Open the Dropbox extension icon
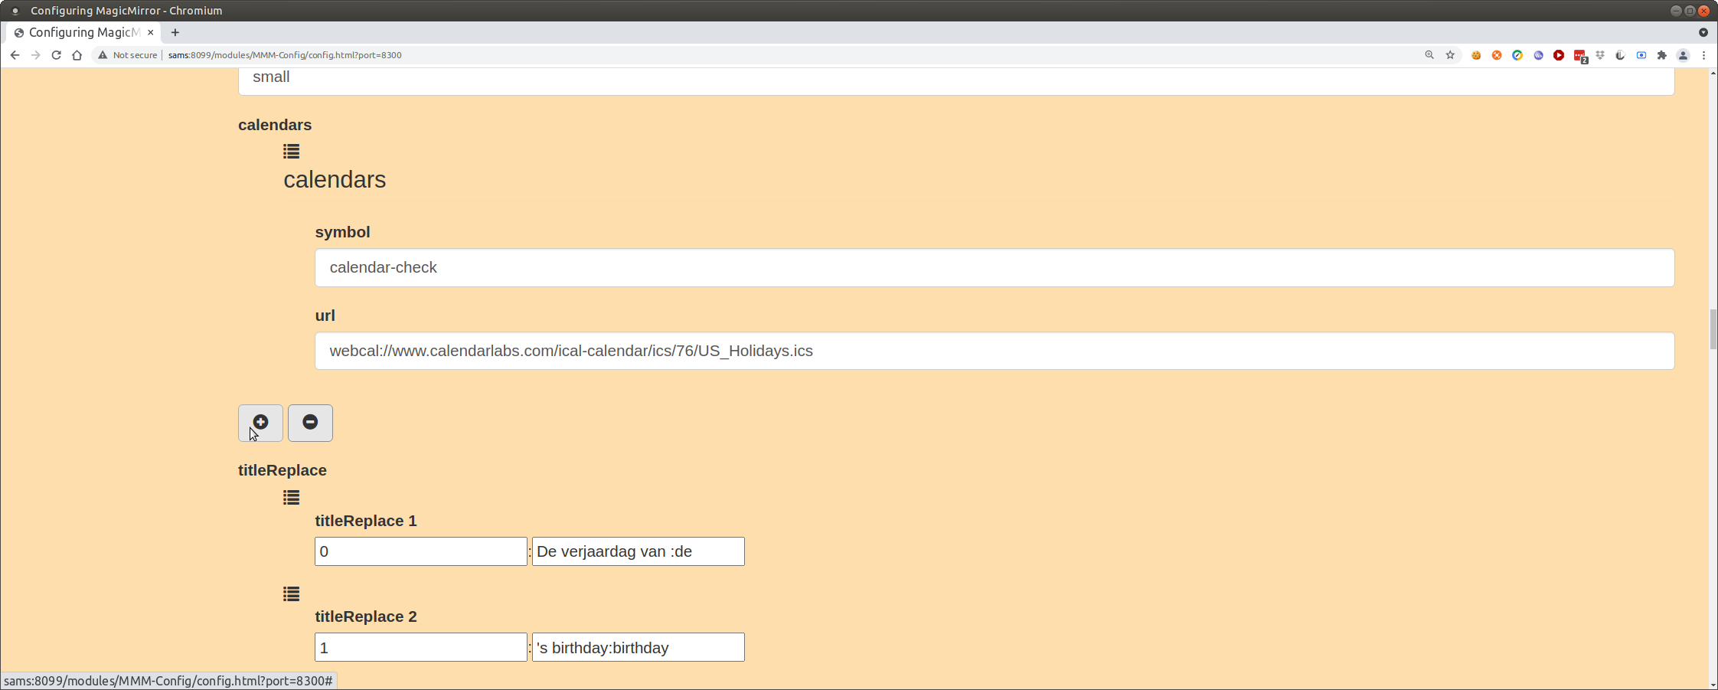1718x690 pixels. 1600,55
